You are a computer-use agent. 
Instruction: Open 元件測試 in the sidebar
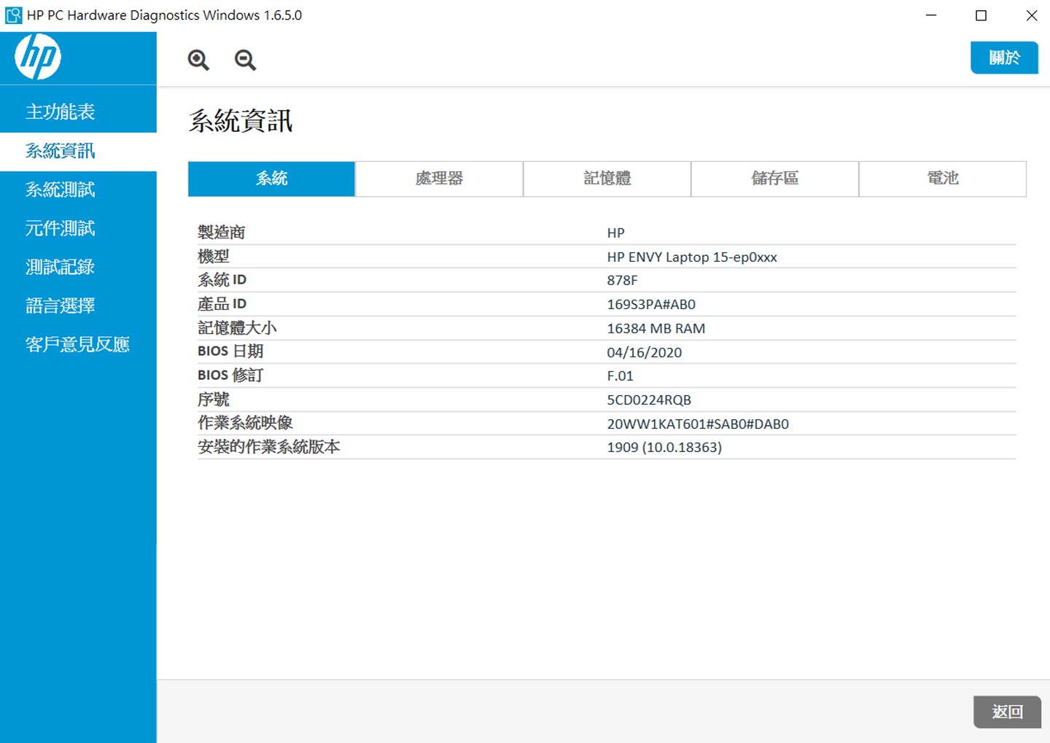point(78,228)
